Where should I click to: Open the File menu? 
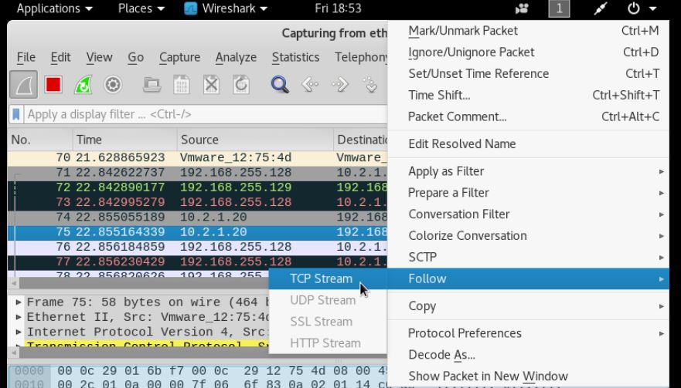coord(26,57)
